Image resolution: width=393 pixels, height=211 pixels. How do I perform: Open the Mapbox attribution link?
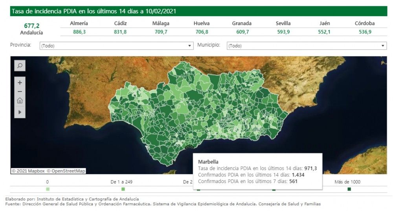(28, 171)
